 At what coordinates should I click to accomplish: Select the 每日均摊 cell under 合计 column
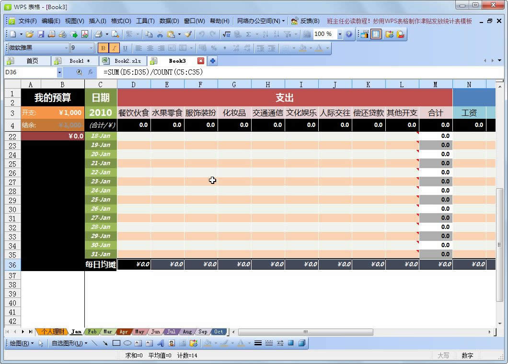pos(436,264)
